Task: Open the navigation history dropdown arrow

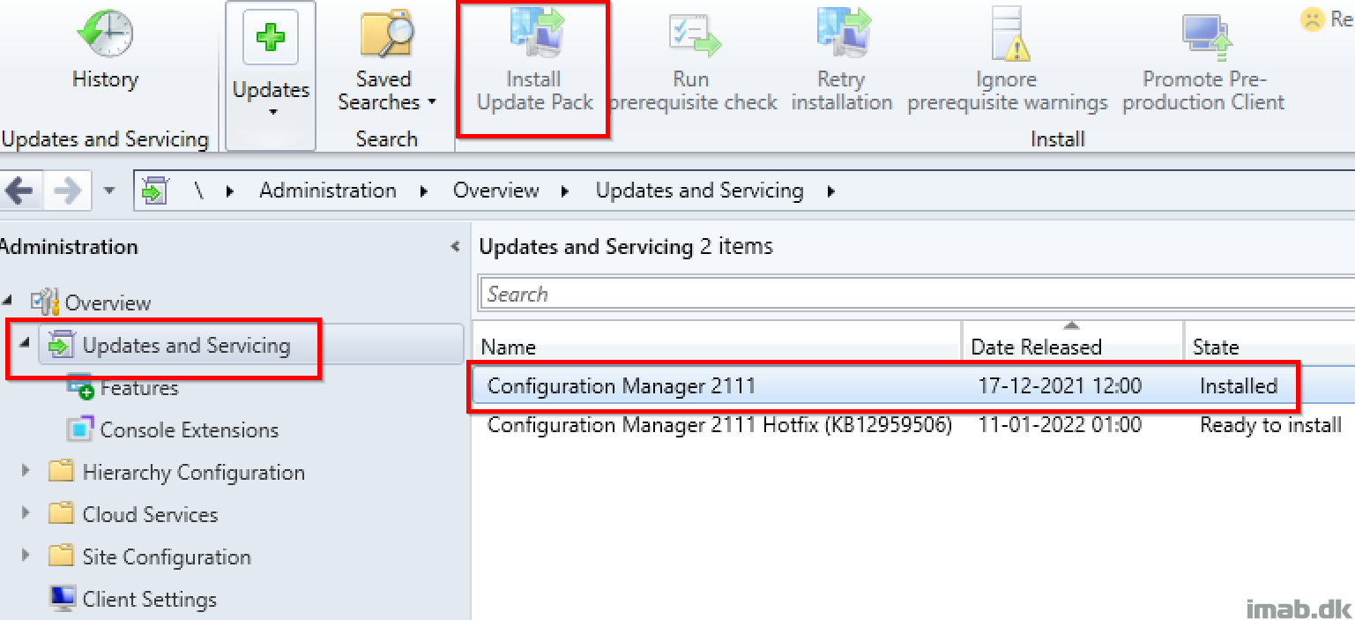Action: tap(109, 191)
